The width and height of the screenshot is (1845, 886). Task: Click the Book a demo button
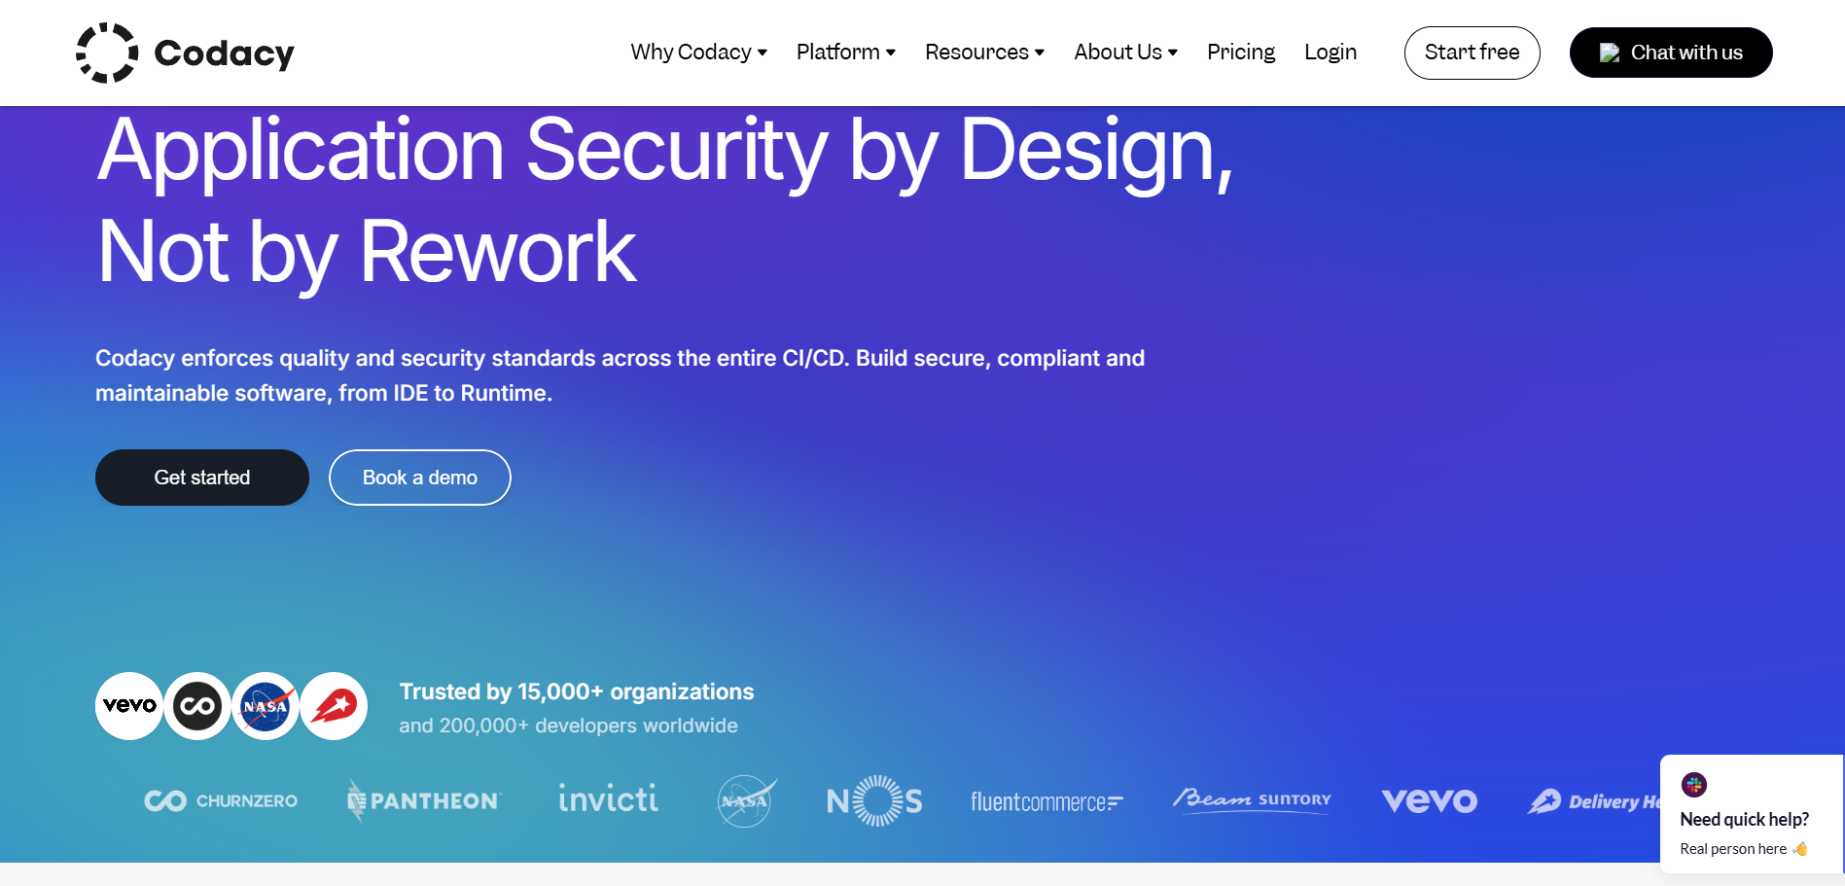pos(420,478)
